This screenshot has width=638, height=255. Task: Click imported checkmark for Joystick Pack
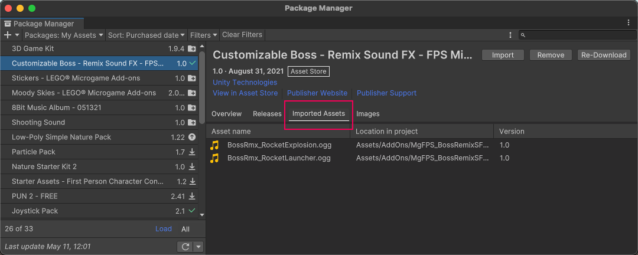click(x=192, y=211)
